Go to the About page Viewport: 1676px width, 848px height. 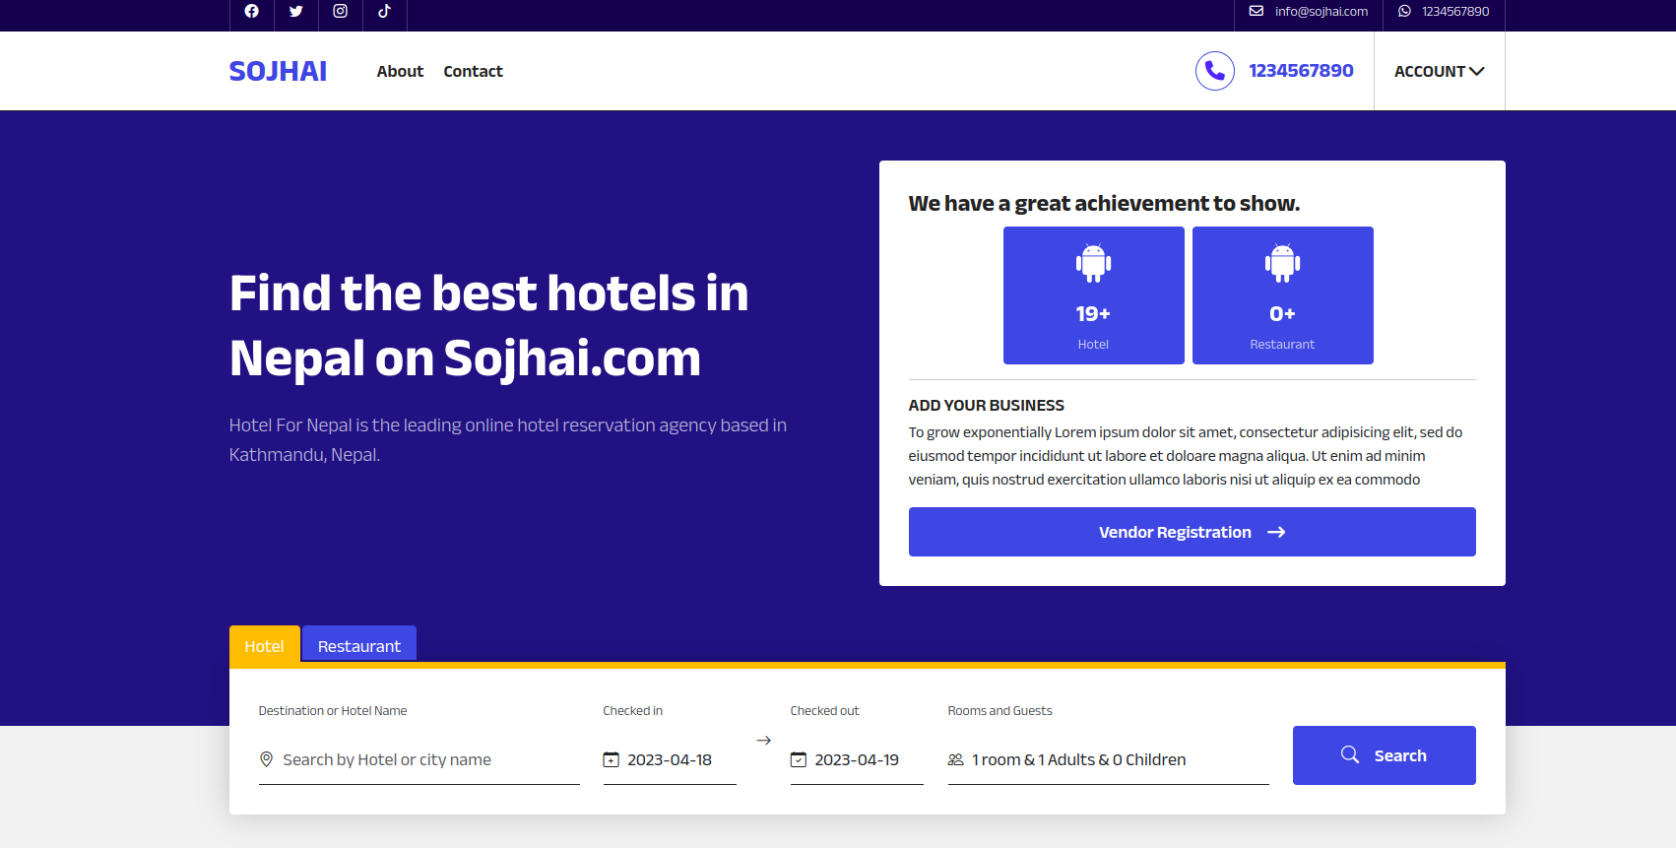(400, 71)
